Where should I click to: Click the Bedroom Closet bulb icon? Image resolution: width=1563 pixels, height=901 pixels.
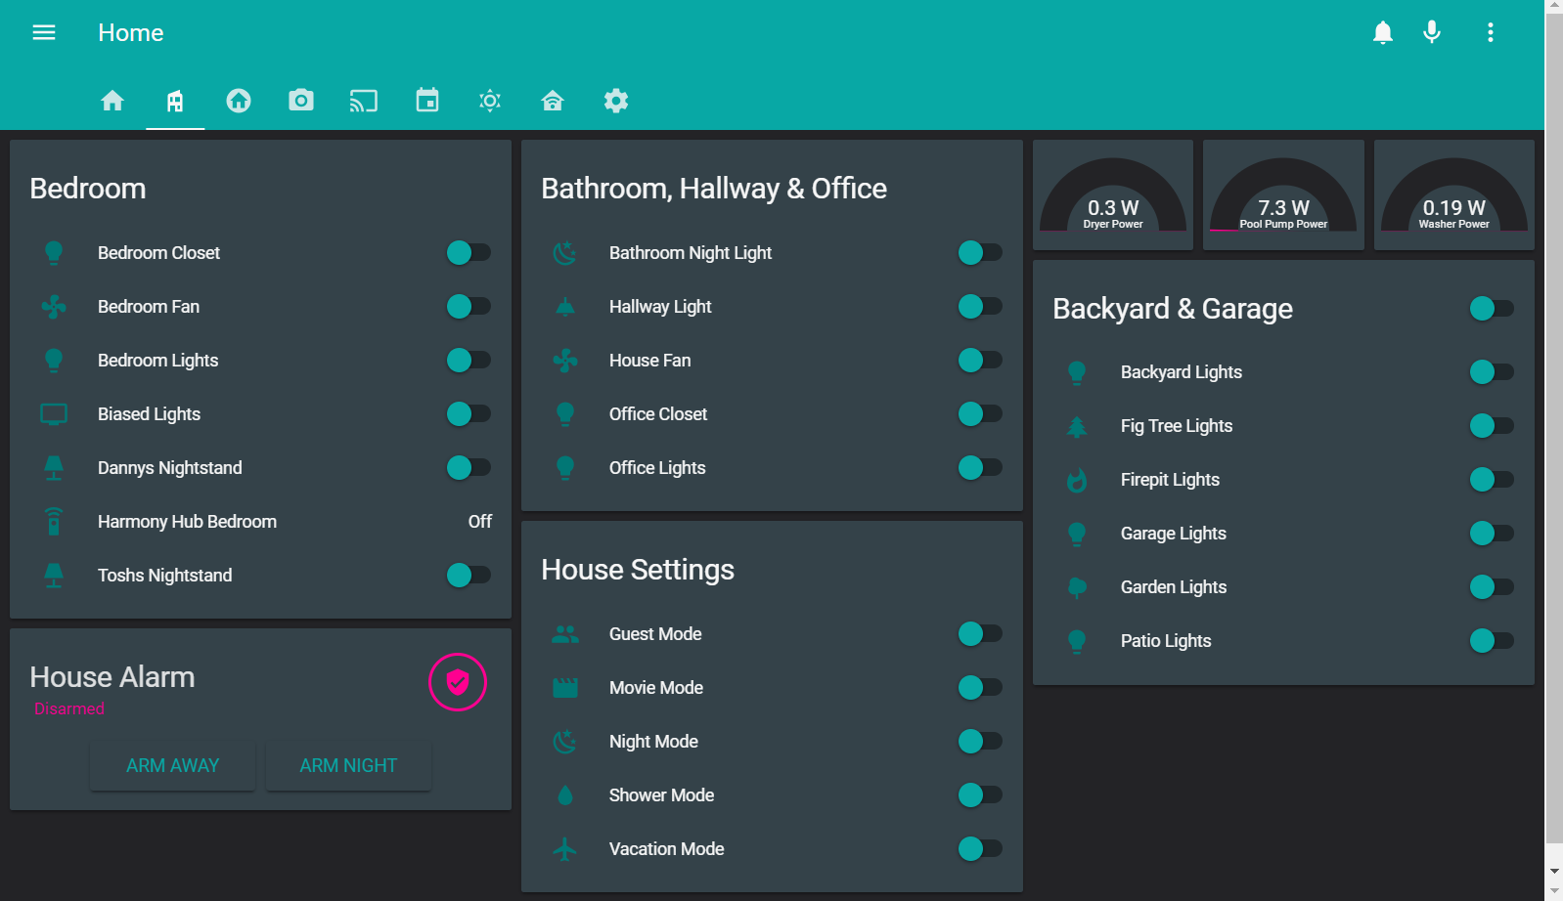[x=54, y=252]
